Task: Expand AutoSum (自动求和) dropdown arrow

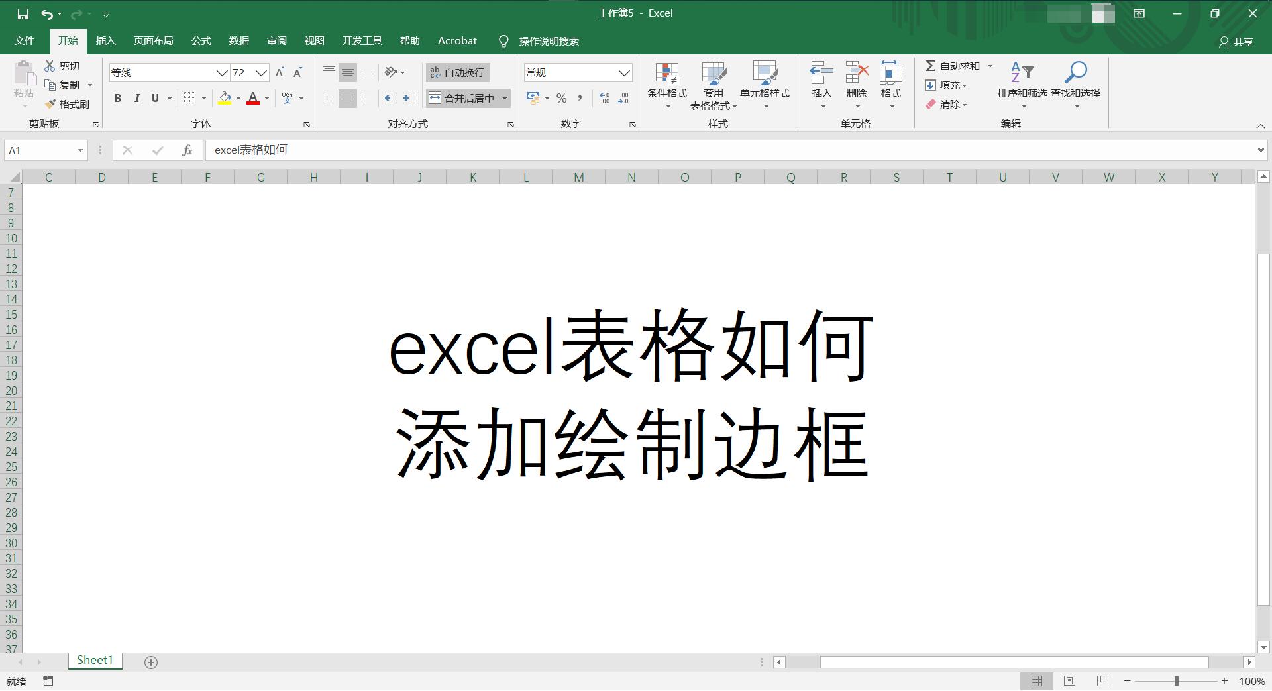Action: [x=990, y=66]
